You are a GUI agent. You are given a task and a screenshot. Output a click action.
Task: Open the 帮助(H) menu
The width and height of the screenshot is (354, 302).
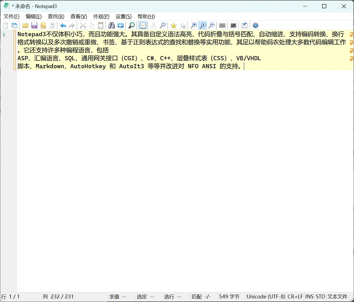point(146,17)
